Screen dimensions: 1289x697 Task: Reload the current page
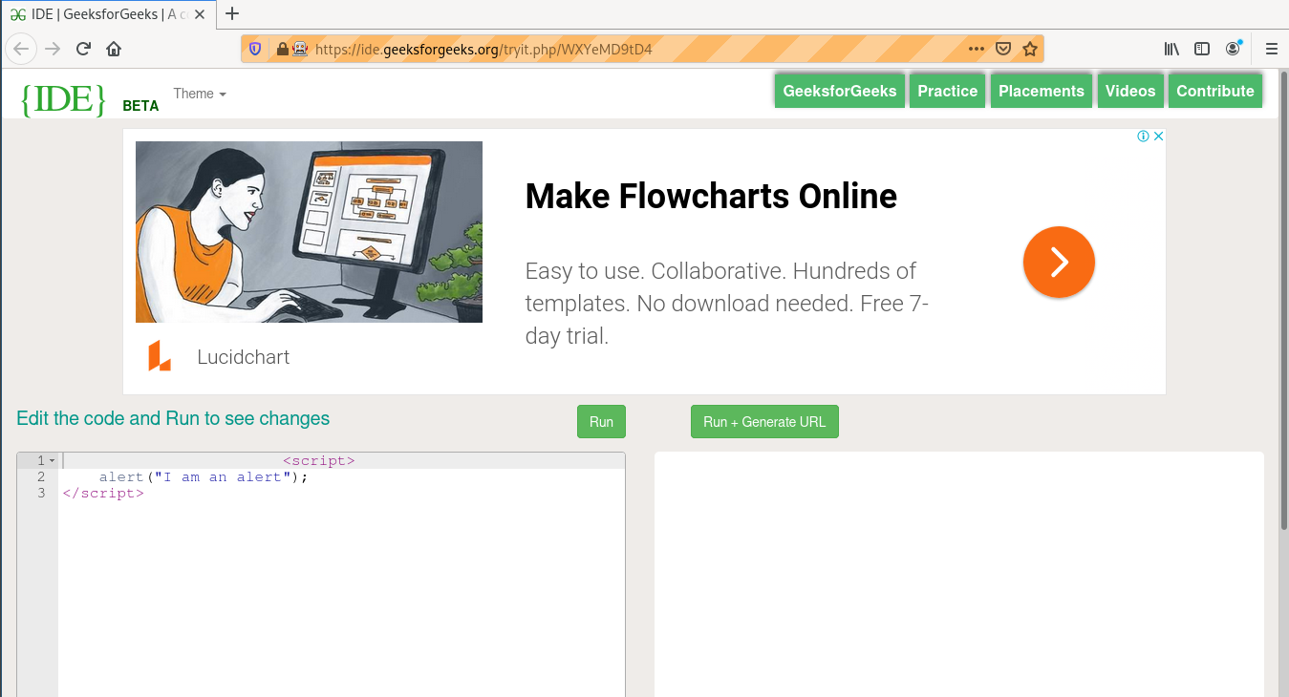(83, 49)
